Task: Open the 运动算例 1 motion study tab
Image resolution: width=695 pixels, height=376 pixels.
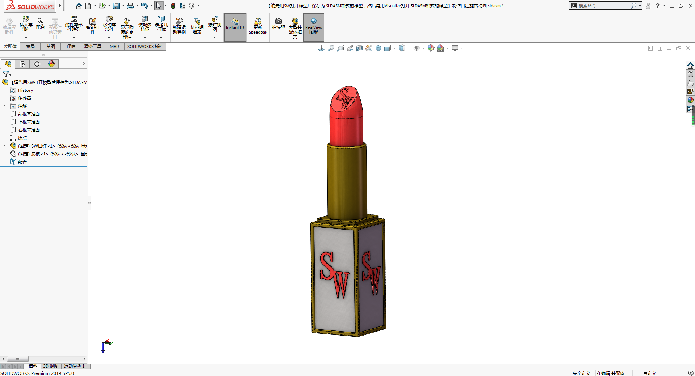Action: pos(74,366)
